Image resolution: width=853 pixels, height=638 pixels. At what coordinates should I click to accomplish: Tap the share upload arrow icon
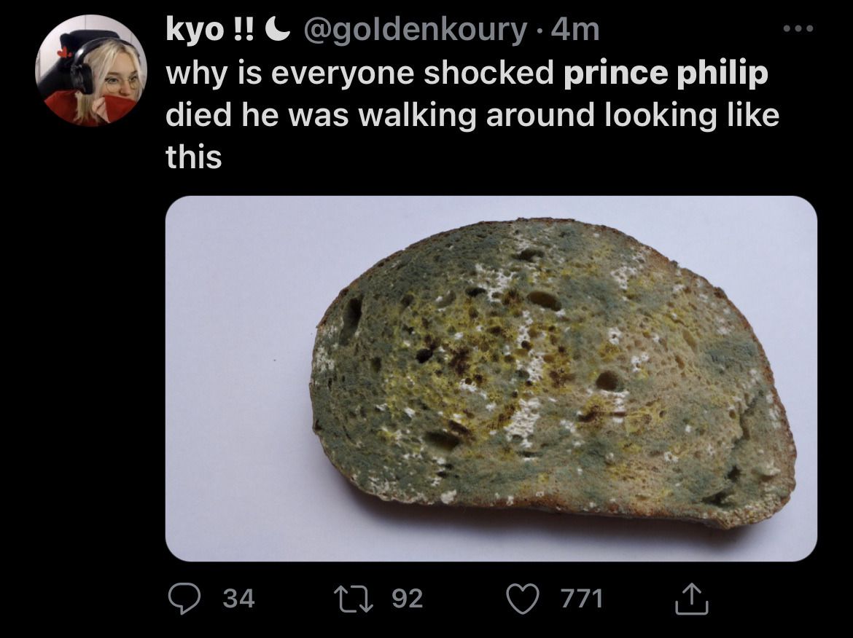pyautogui.click(x=691, y=599)
